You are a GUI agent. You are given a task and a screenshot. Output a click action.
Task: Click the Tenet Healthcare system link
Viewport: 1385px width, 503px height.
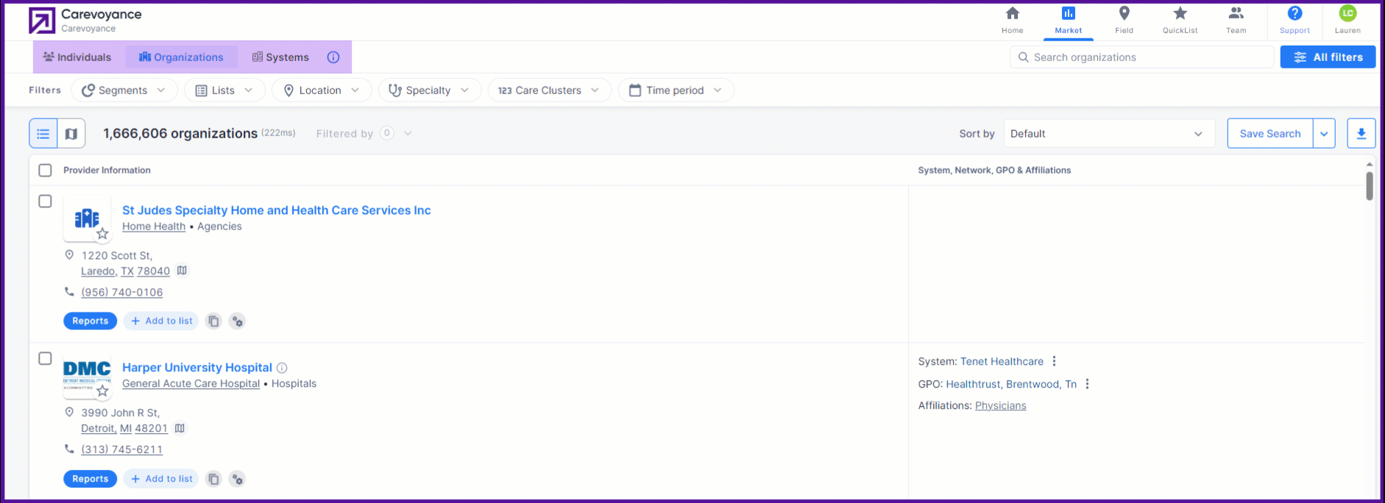click(1002, 361)
